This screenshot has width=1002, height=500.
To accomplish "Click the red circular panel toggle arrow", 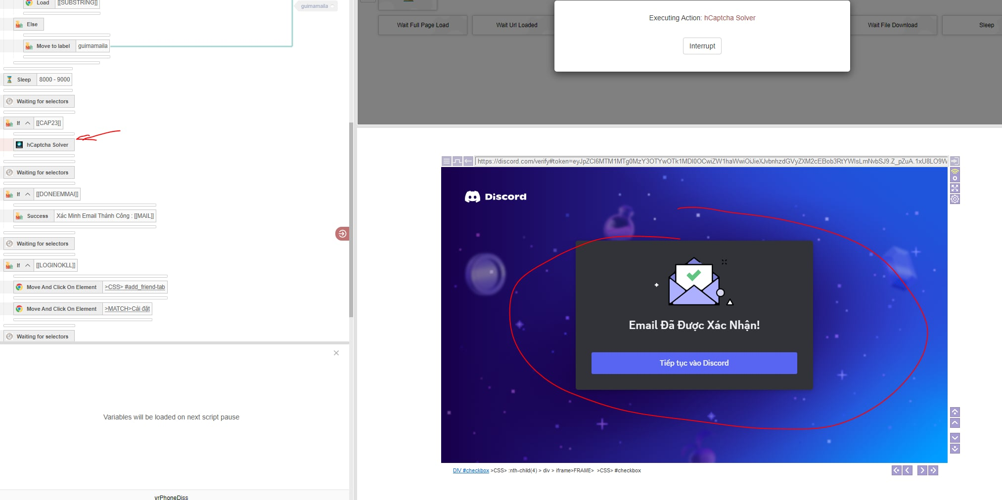I will (x=342, y=234).
